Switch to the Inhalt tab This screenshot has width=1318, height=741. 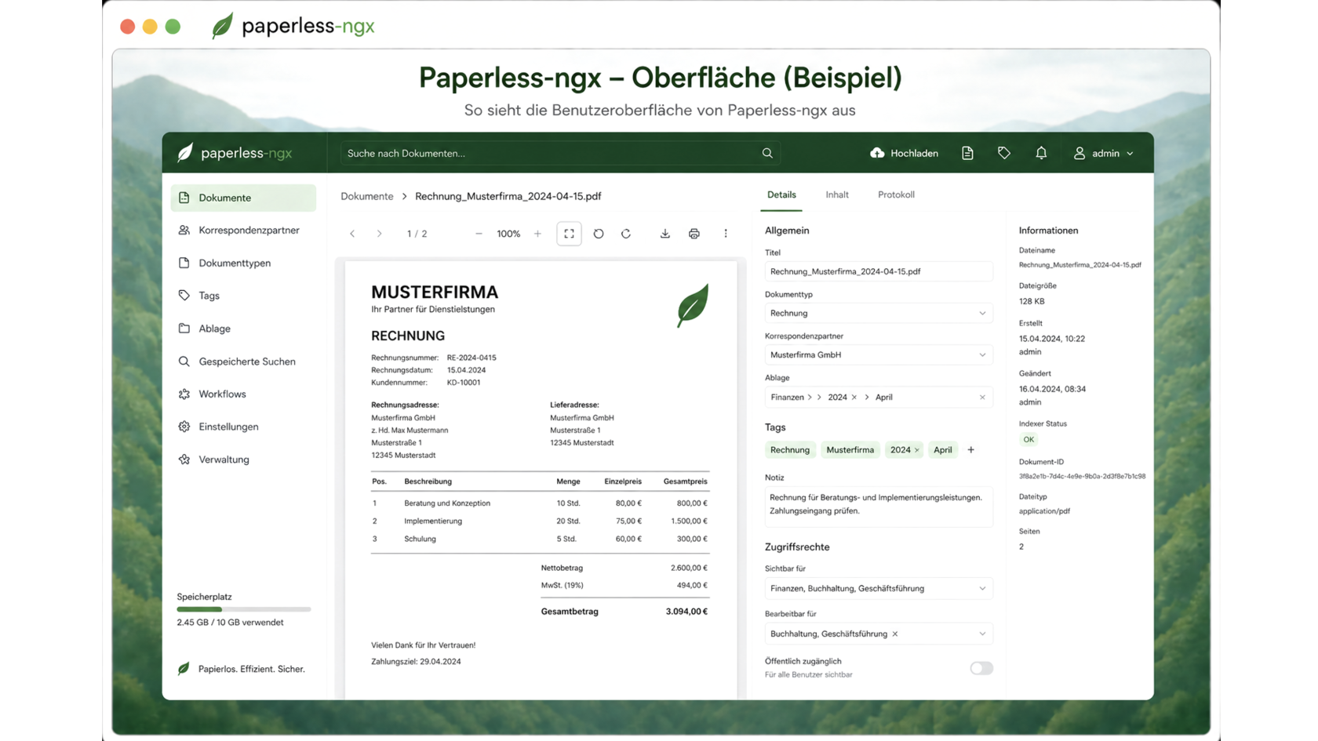point(837,194)
